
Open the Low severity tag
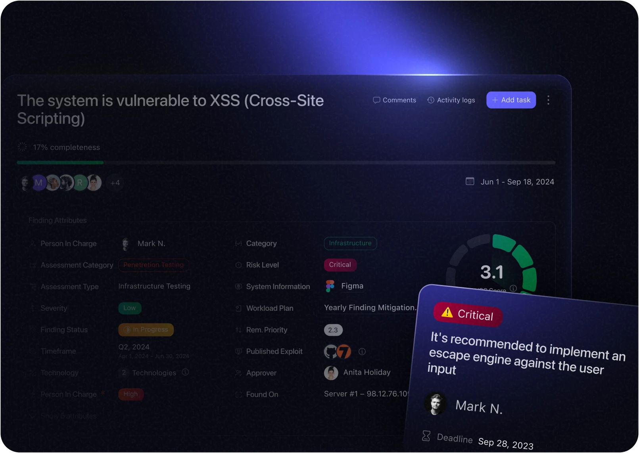130,308
